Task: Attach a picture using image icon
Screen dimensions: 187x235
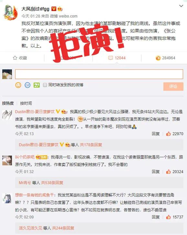Action: click(37, 85)
